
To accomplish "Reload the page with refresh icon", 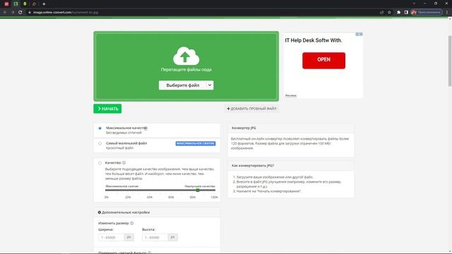I will [20, 12].
